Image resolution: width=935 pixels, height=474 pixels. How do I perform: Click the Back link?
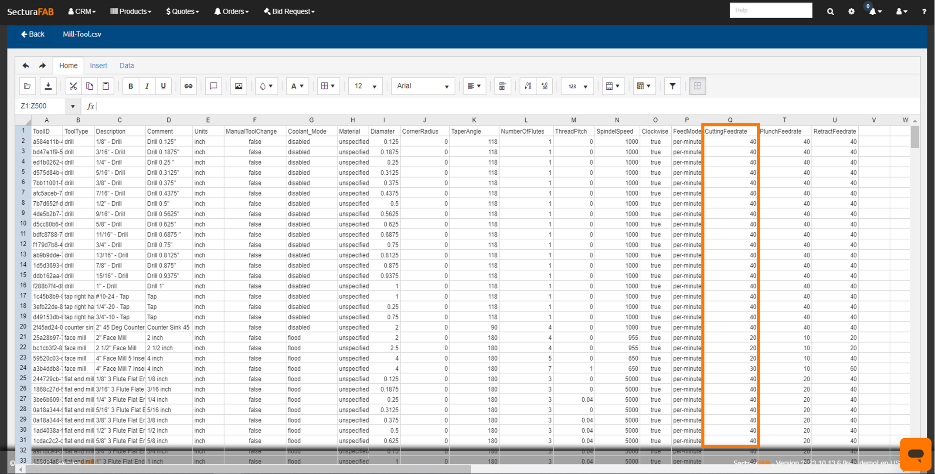[x=33, y=34]
